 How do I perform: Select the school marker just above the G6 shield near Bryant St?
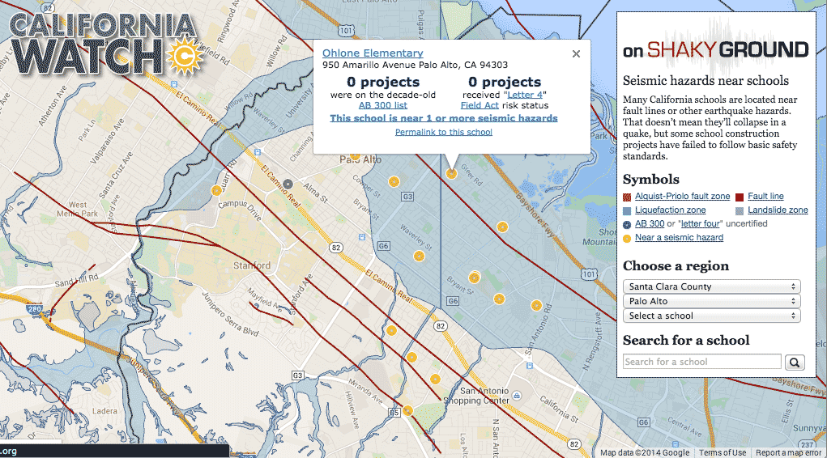tap(499, 299)
